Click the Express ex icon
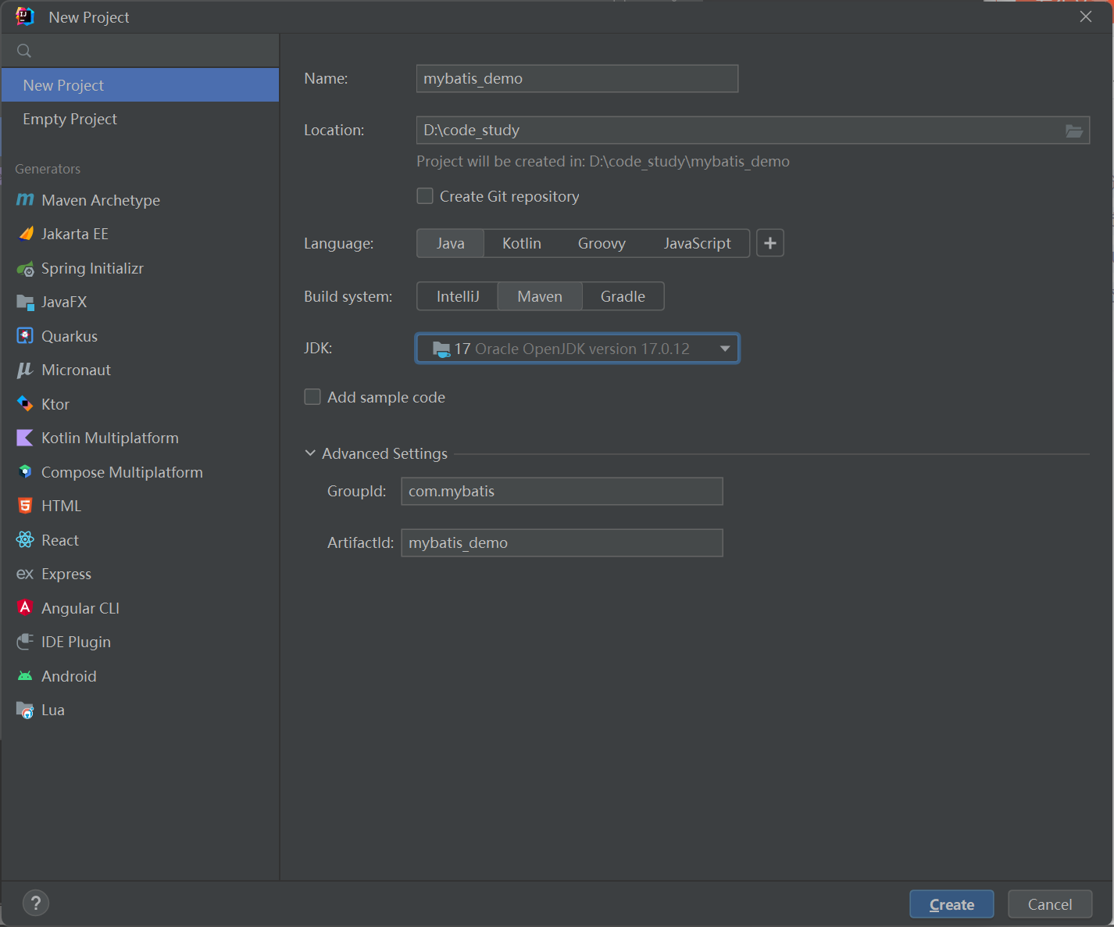Image resolution: width=1114 pixels, height=927 pixels. (x=25, y=574)
